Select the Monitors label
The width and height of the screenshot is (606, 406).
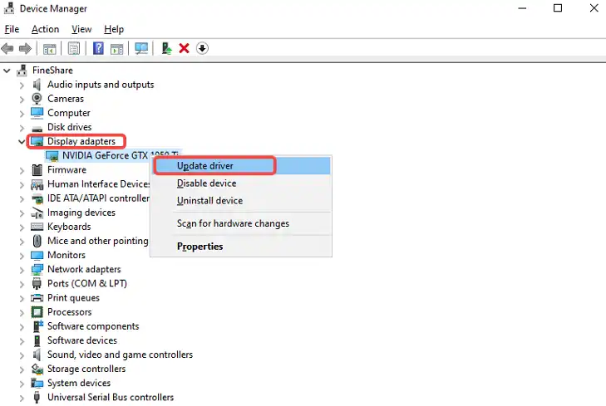click(x=67, y=255)
